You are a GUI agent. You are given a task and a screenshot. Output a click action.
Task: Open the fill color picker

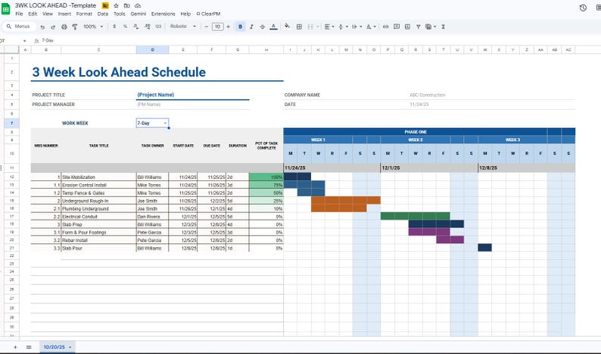click(287, 26)
